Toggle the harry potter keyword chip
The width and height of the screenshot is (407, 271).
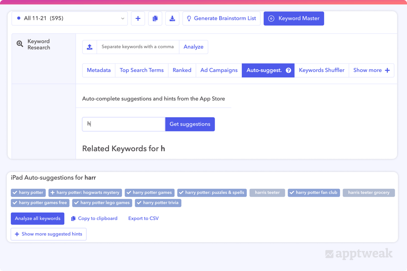click(28, 193)
